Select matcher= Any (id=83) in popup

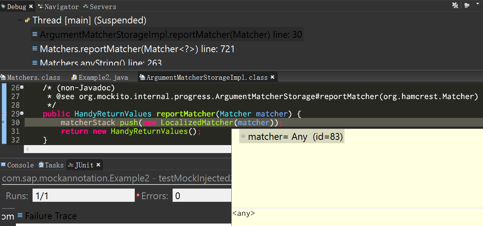(x=291, y=137)
